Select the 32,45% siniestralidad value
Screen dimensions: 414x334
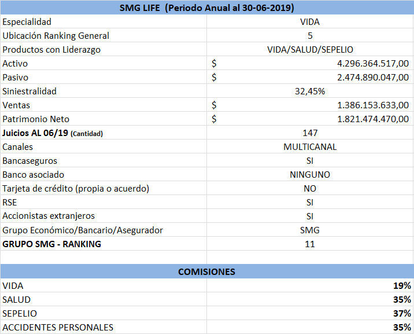[x=310, y=91]
